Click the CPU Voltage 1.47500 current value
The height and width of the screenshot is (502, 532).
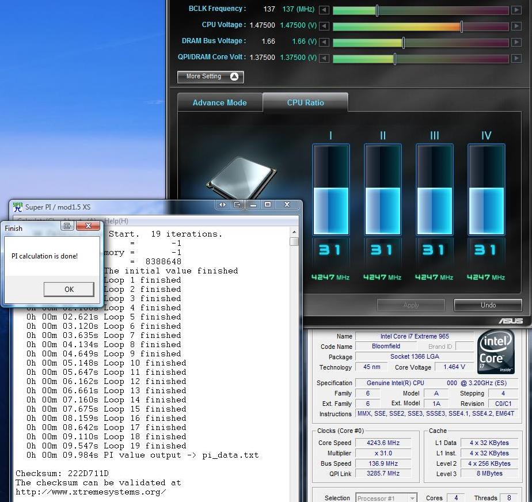click(x=262, y=25)
